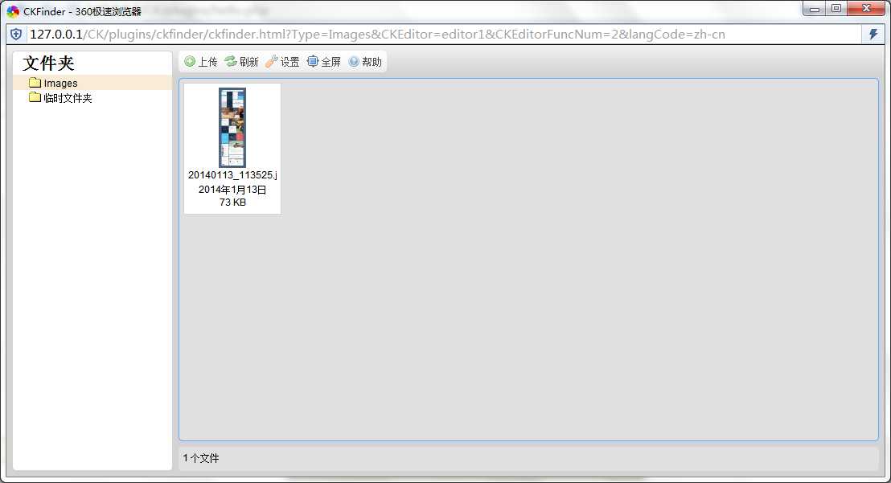Click the file size 73 KB
The height and width of the screenshot is (483, 891).
(x=232, y=202)
